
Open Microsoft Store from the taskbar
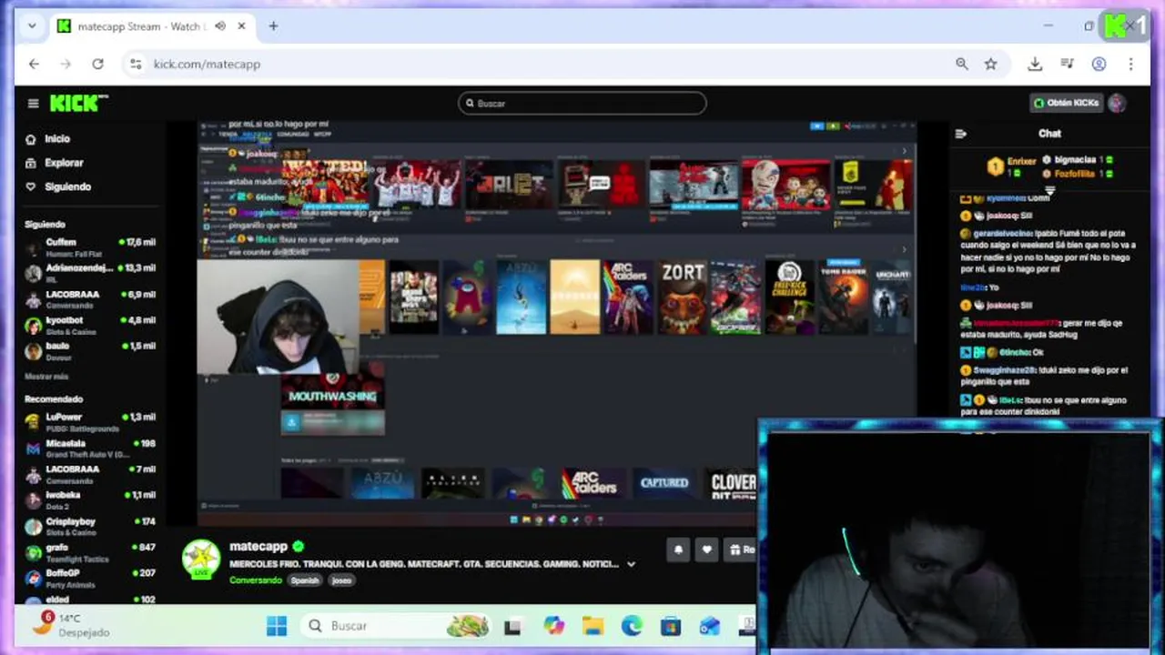671,626
